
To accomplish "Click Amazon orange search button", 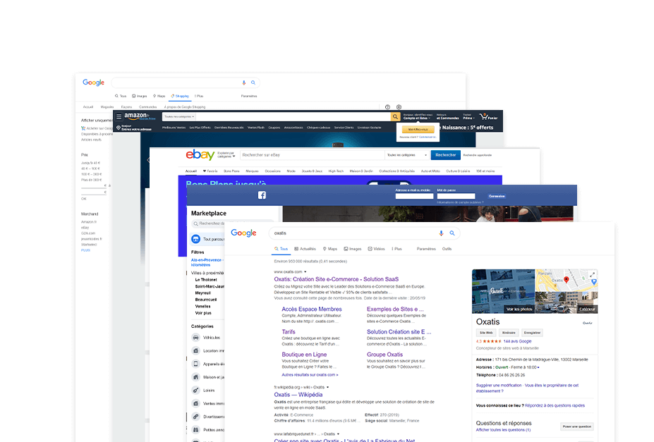I will pos(395,116).
